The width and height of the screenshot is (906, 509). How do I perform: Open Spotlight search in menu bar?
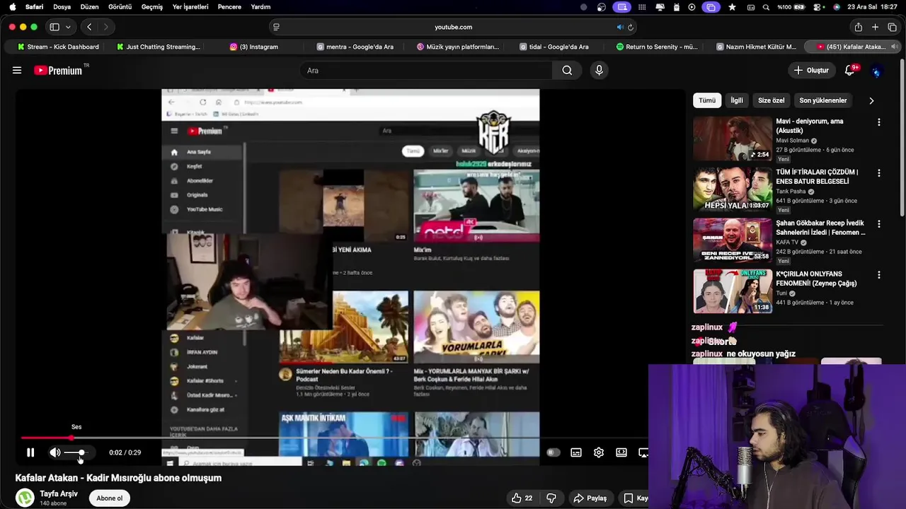click(x=766, y=6)
